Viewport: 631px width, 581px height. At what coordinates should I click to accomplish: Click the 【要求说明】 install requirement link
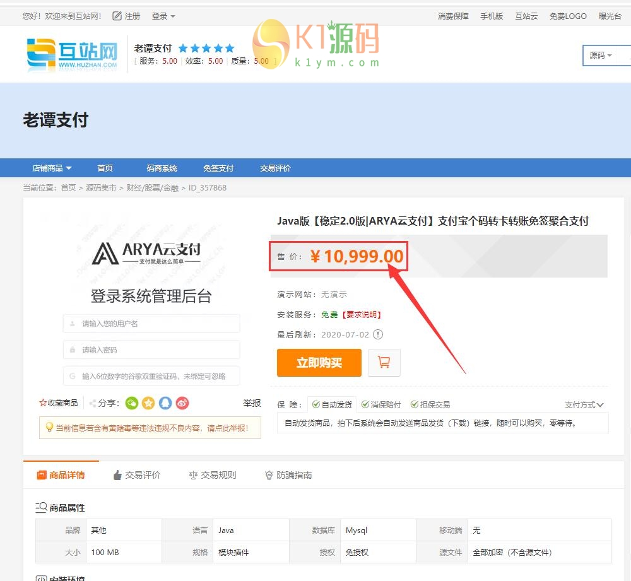pos(362,315)
